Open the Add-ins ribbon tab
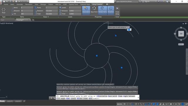 58,4
